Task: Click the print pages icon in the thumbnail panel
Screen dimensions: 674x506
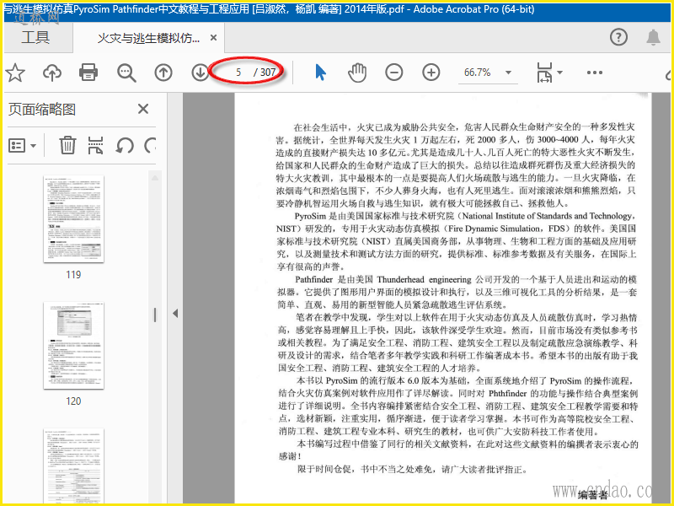Action: click(x=95, y=145)
